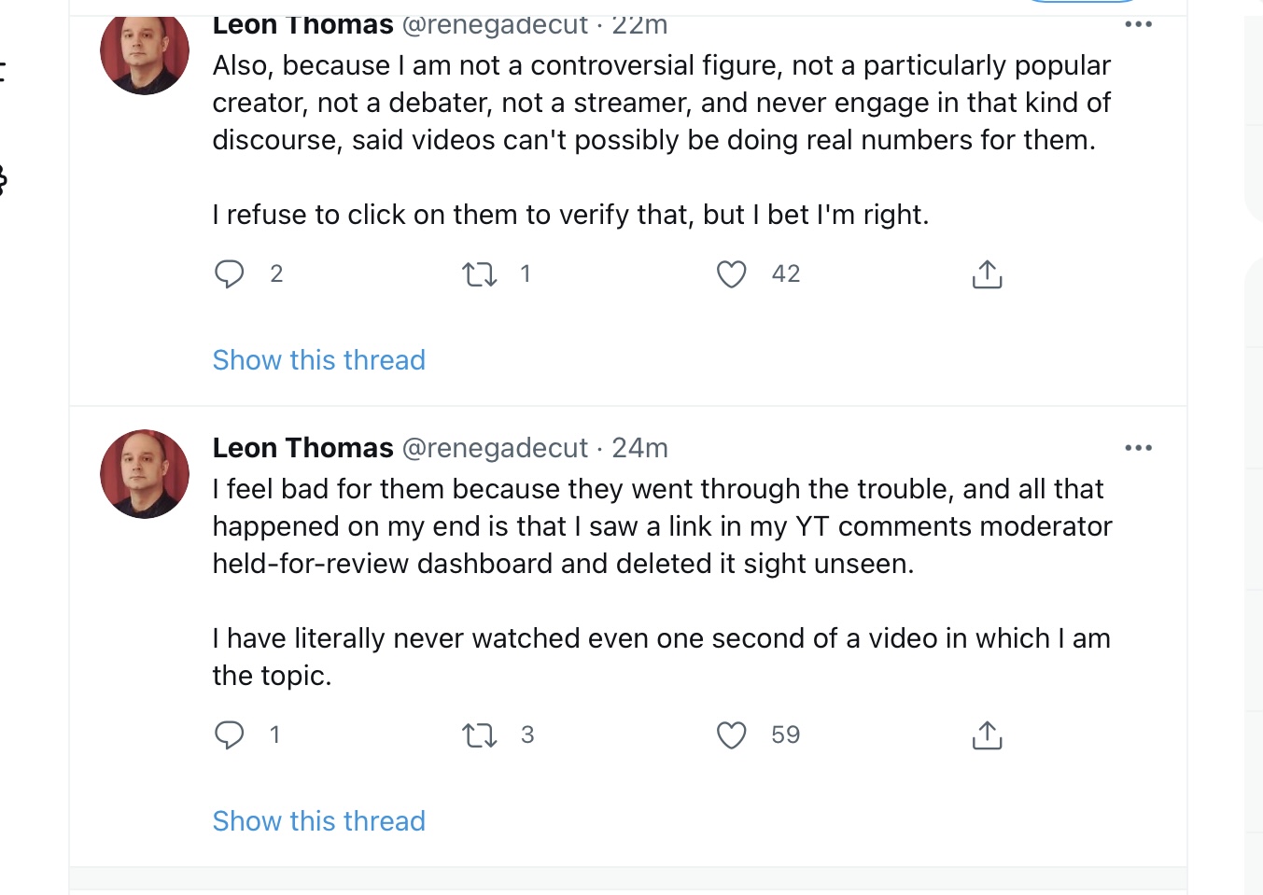Open Leon Thomas avatar on the 24m tweet

(x=145, y=474)
